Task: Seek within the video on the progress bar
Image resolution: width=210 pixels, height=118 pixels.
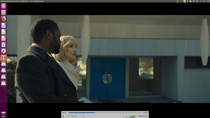Action: (x=105, y=113)
